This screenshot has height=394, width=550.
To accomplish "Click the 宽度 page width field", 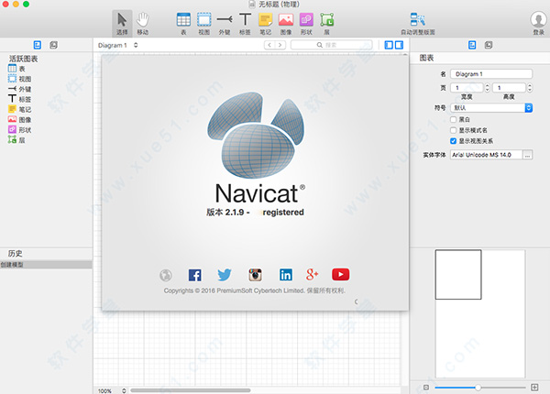I will (467, 88).
